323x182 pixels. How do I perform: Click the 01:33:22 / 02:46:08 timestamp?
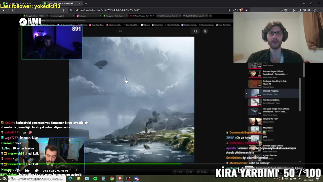(56, 171)
